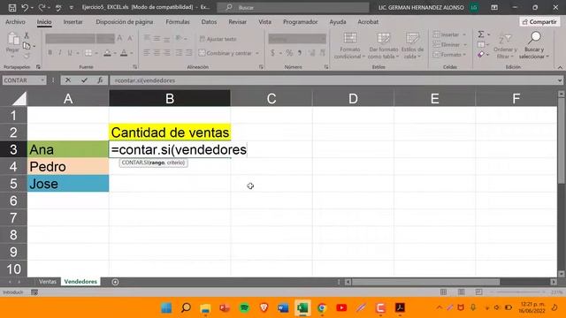
Task: Add new sheet with plus icon
Action: 115,282
